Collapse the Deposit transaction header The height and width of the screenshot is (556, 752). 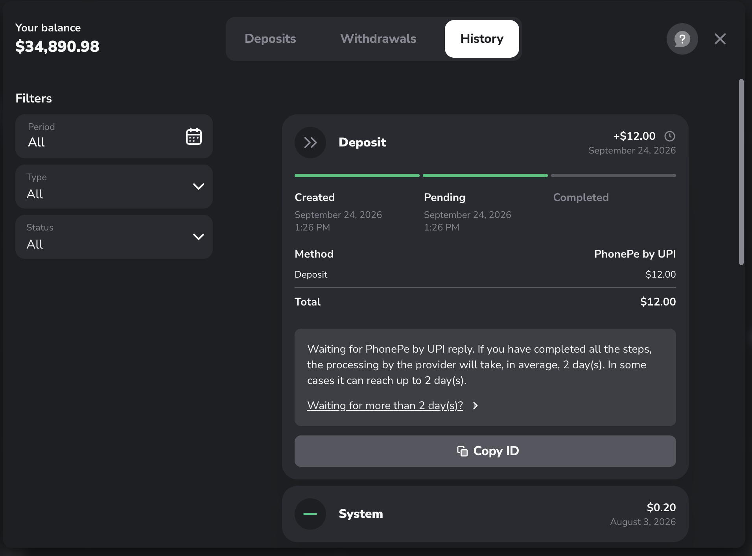485,143
